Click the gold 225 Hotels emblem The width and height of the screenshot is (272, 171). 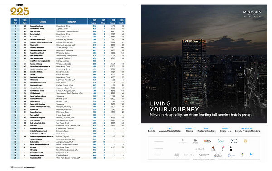click(x=20, y=11)
